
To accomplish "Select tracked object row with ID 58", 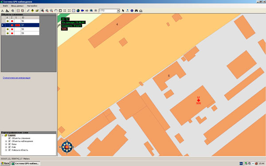I will coord(20,29).
